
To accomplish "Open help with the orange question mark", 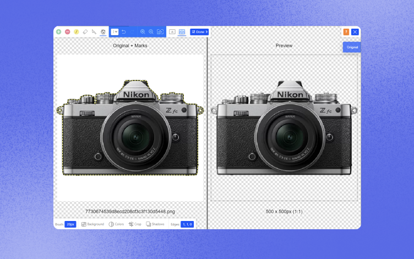I will 346,32.
